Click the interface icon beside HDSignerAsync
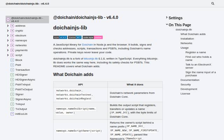Viewport: 224px width, 140px height. tap(12, 79)
